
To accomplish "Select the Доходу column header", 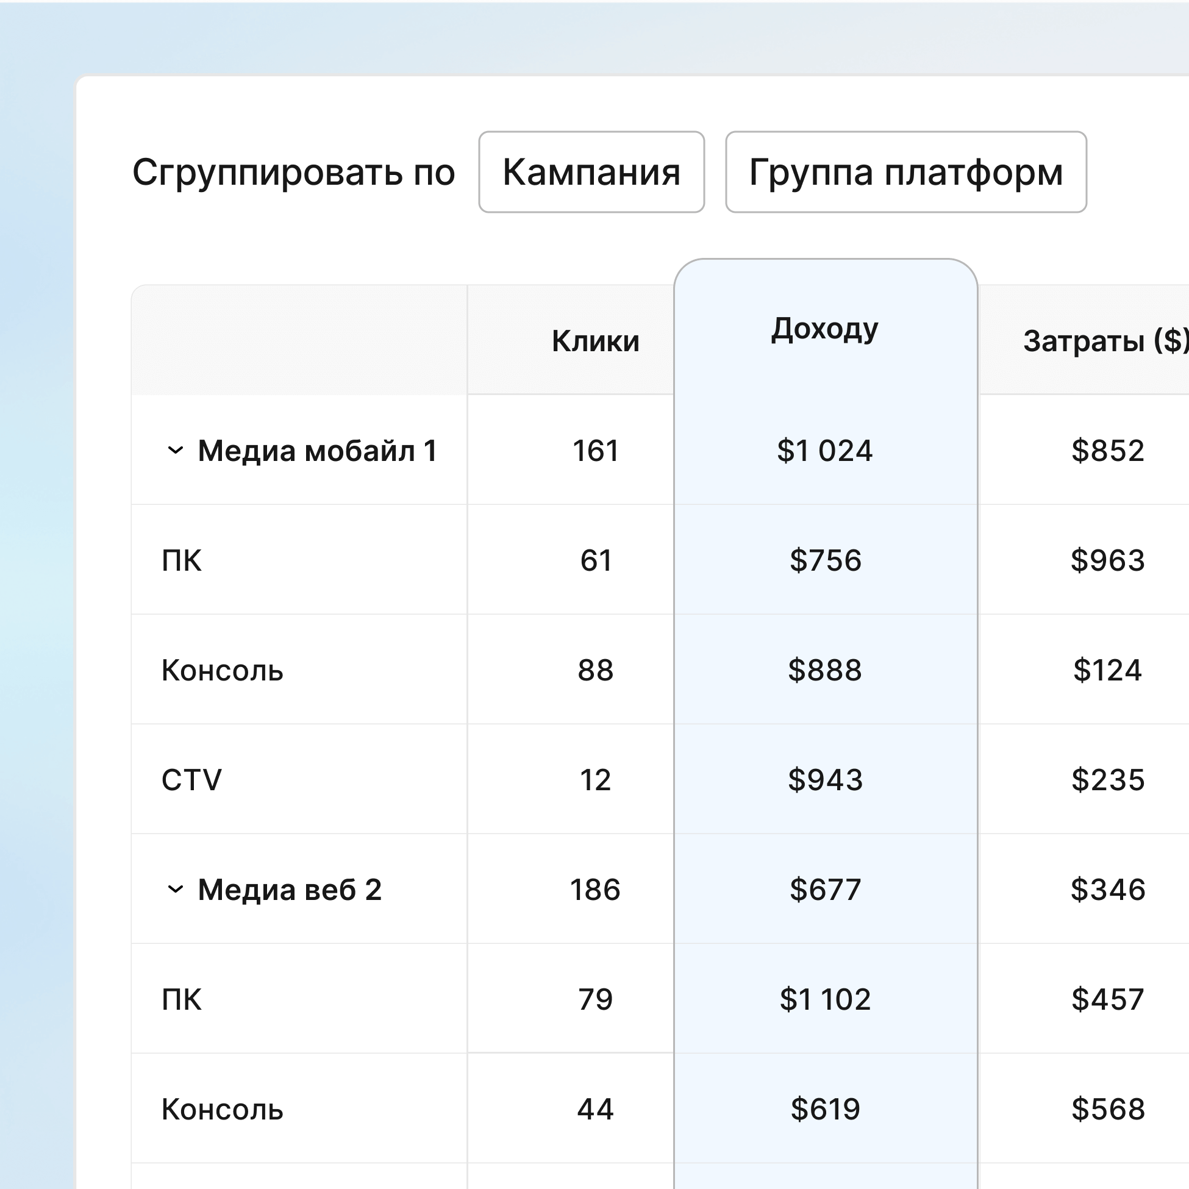I will click(x=824, y=329).
